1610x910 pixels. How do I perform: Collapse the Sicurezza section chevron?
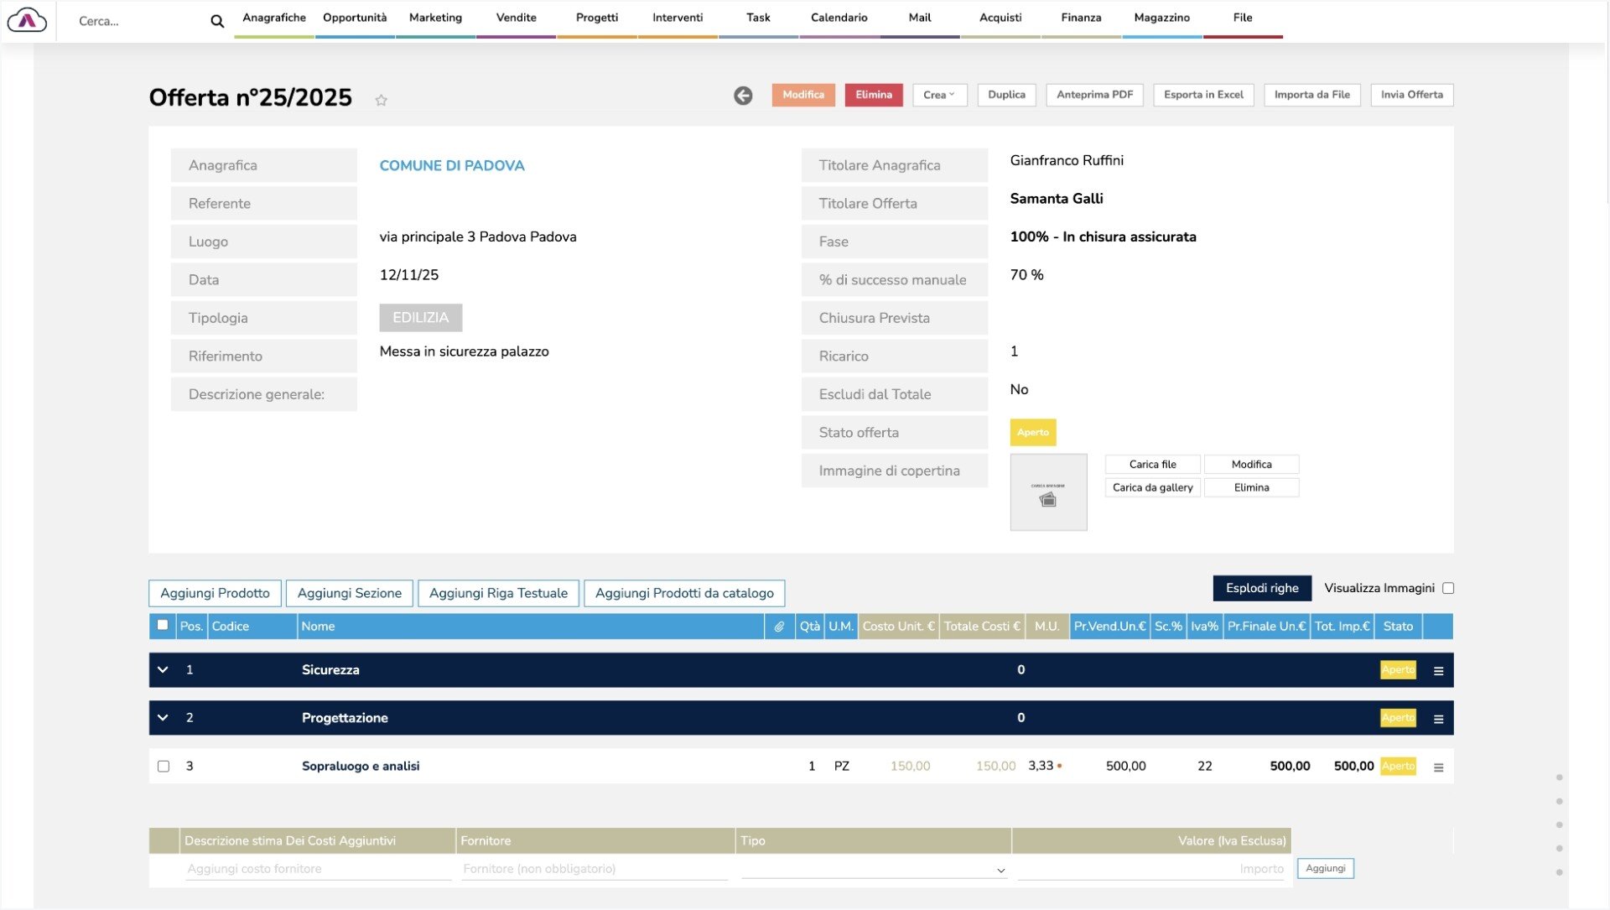163,670
